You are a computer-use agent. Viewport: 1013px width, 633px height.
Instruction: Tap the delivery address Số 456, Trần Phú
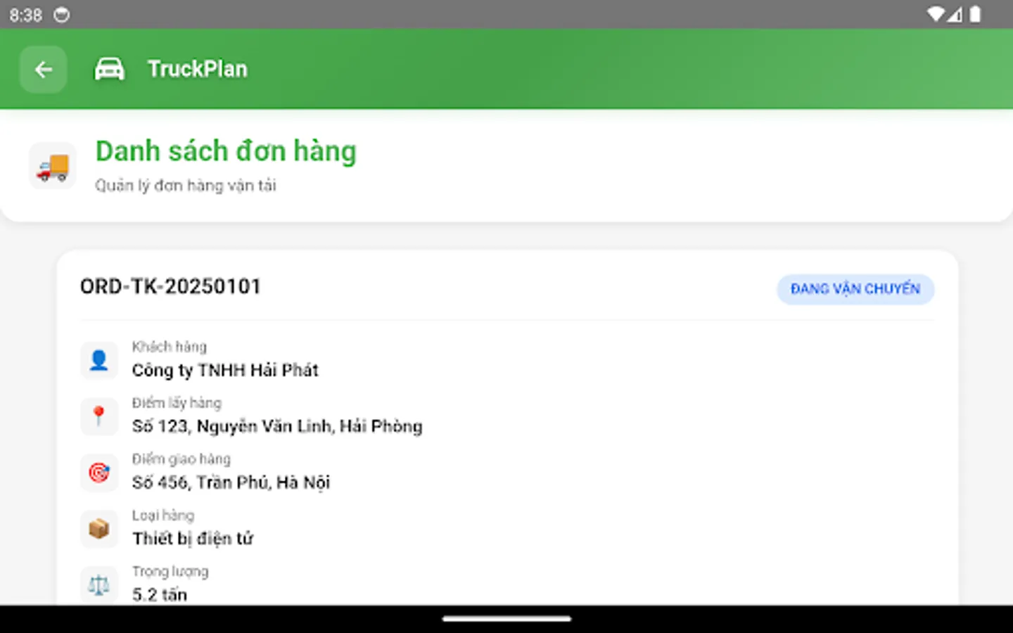pyautogui.click(x=232, y=482)
